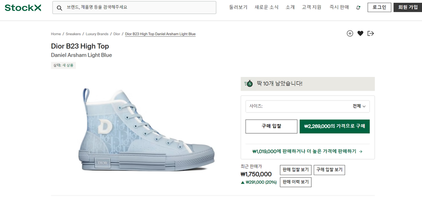Open the 둘러보기 menu
The width and height of the screenshot is (422, 197).
tap(238, 7)
